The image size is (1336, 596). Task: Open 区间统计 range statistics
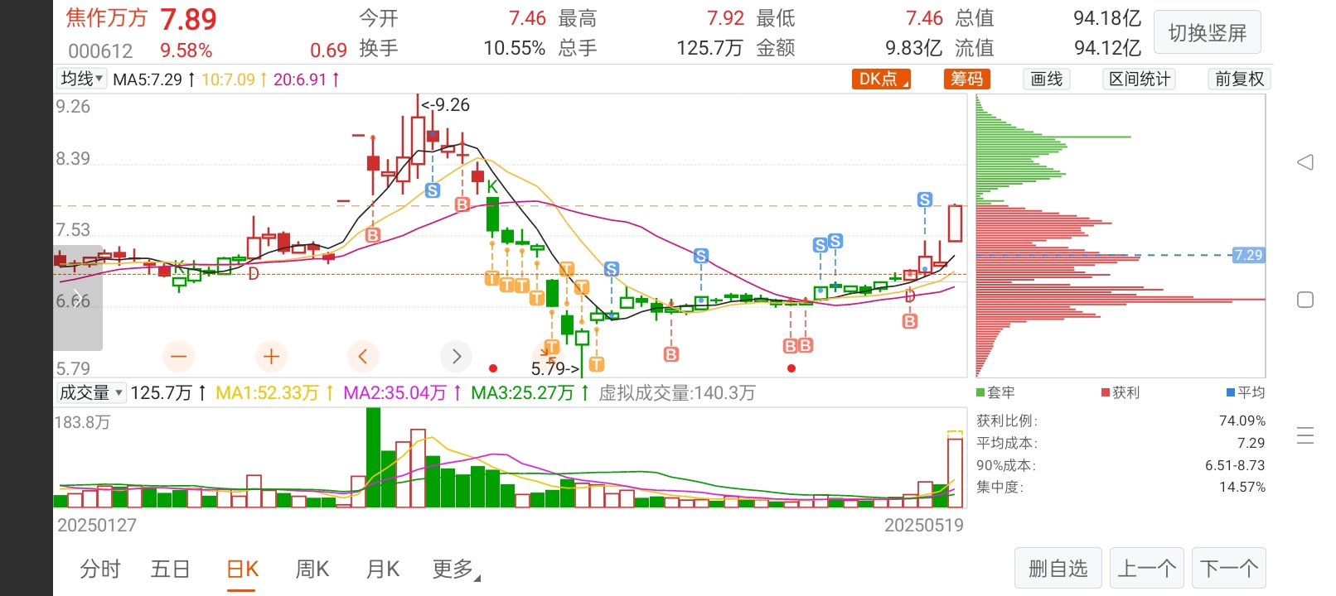tap(1140, 79)
